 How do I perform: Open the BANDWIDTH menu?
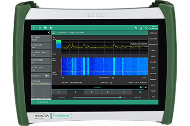153,45
